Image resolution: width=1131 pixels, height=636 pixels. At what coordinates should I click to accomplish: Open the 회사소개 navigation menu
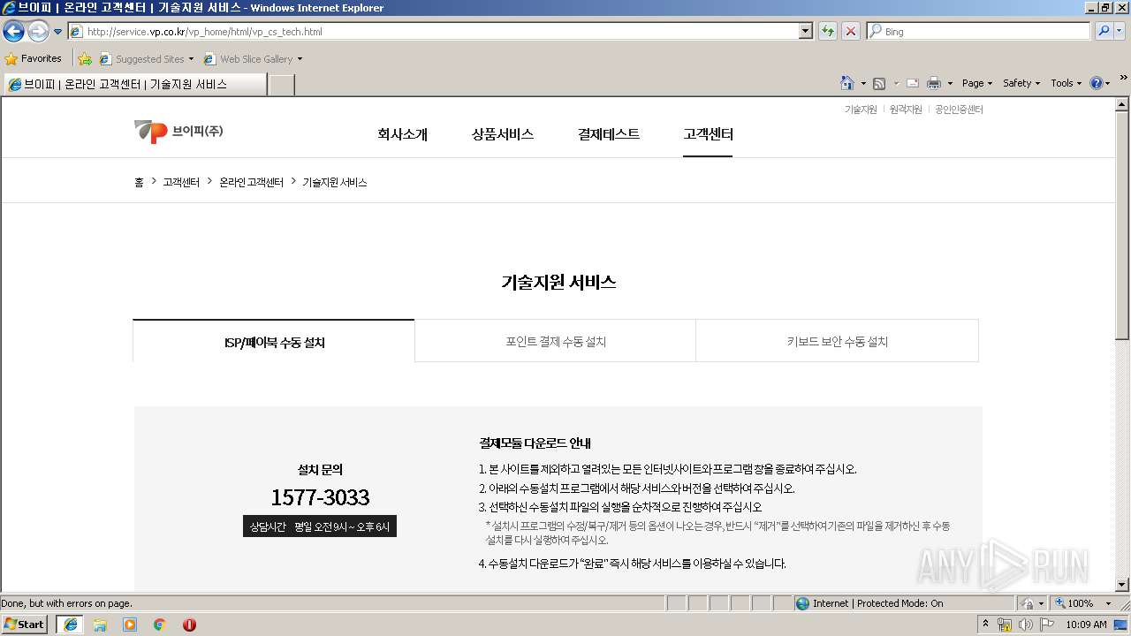coord(402,134)
